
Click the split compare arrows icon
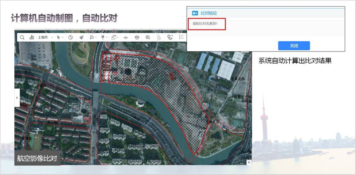point(126,37)
